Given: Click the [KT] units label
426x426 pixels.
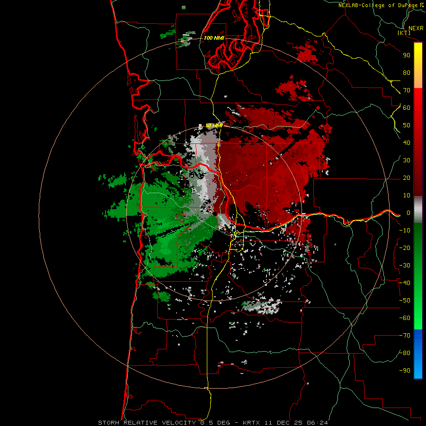Looking at the screenshot, I should click(x=404, y=33).
